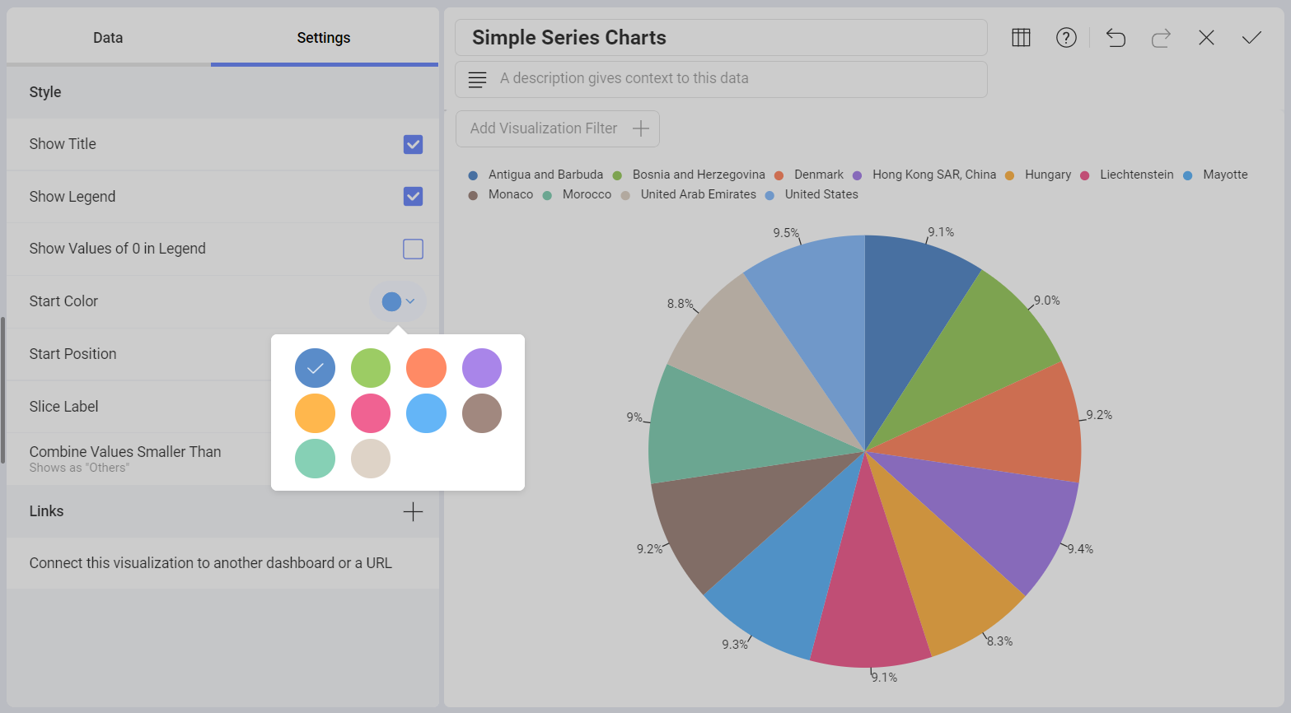1291x713 pixels.
Task: Click the description lines icon
Action: click(x=477, y=79)
